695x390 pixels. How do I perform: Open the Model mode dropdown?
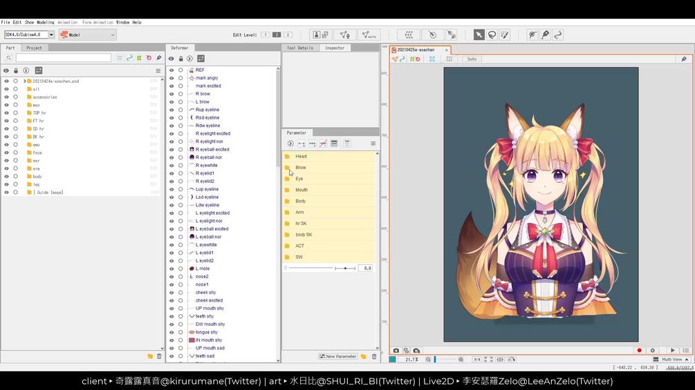pyautogui.click(x=88, y=35)
